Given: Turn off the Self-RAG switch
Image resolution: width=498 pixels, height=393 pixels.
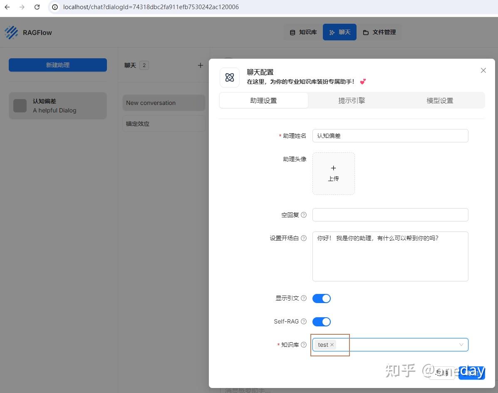Looking at the screenshot, I should click(321, 321).
